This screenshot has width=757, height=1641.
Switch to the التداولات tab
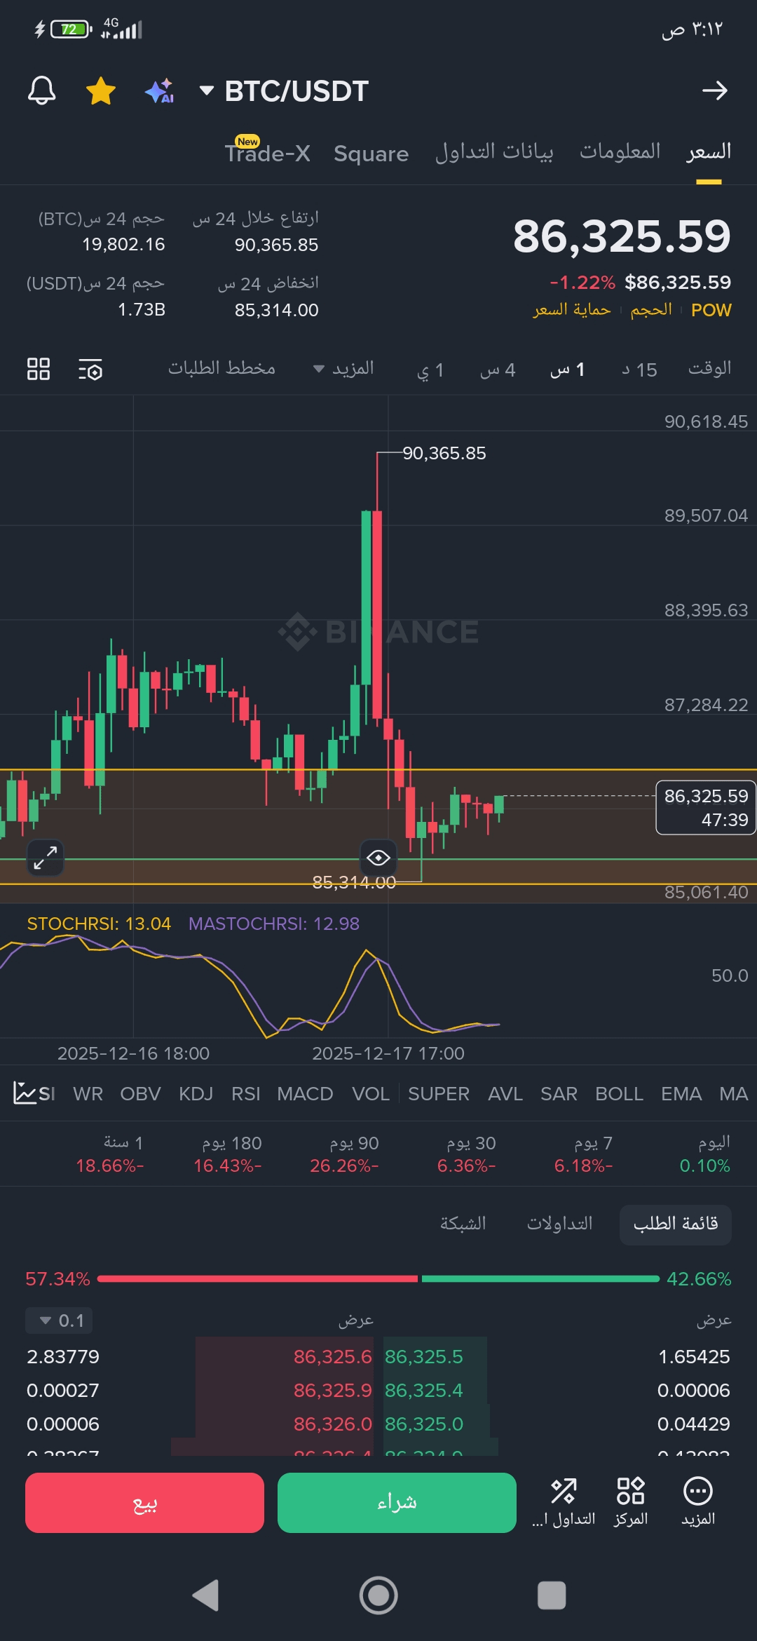tap(559, 1224)
